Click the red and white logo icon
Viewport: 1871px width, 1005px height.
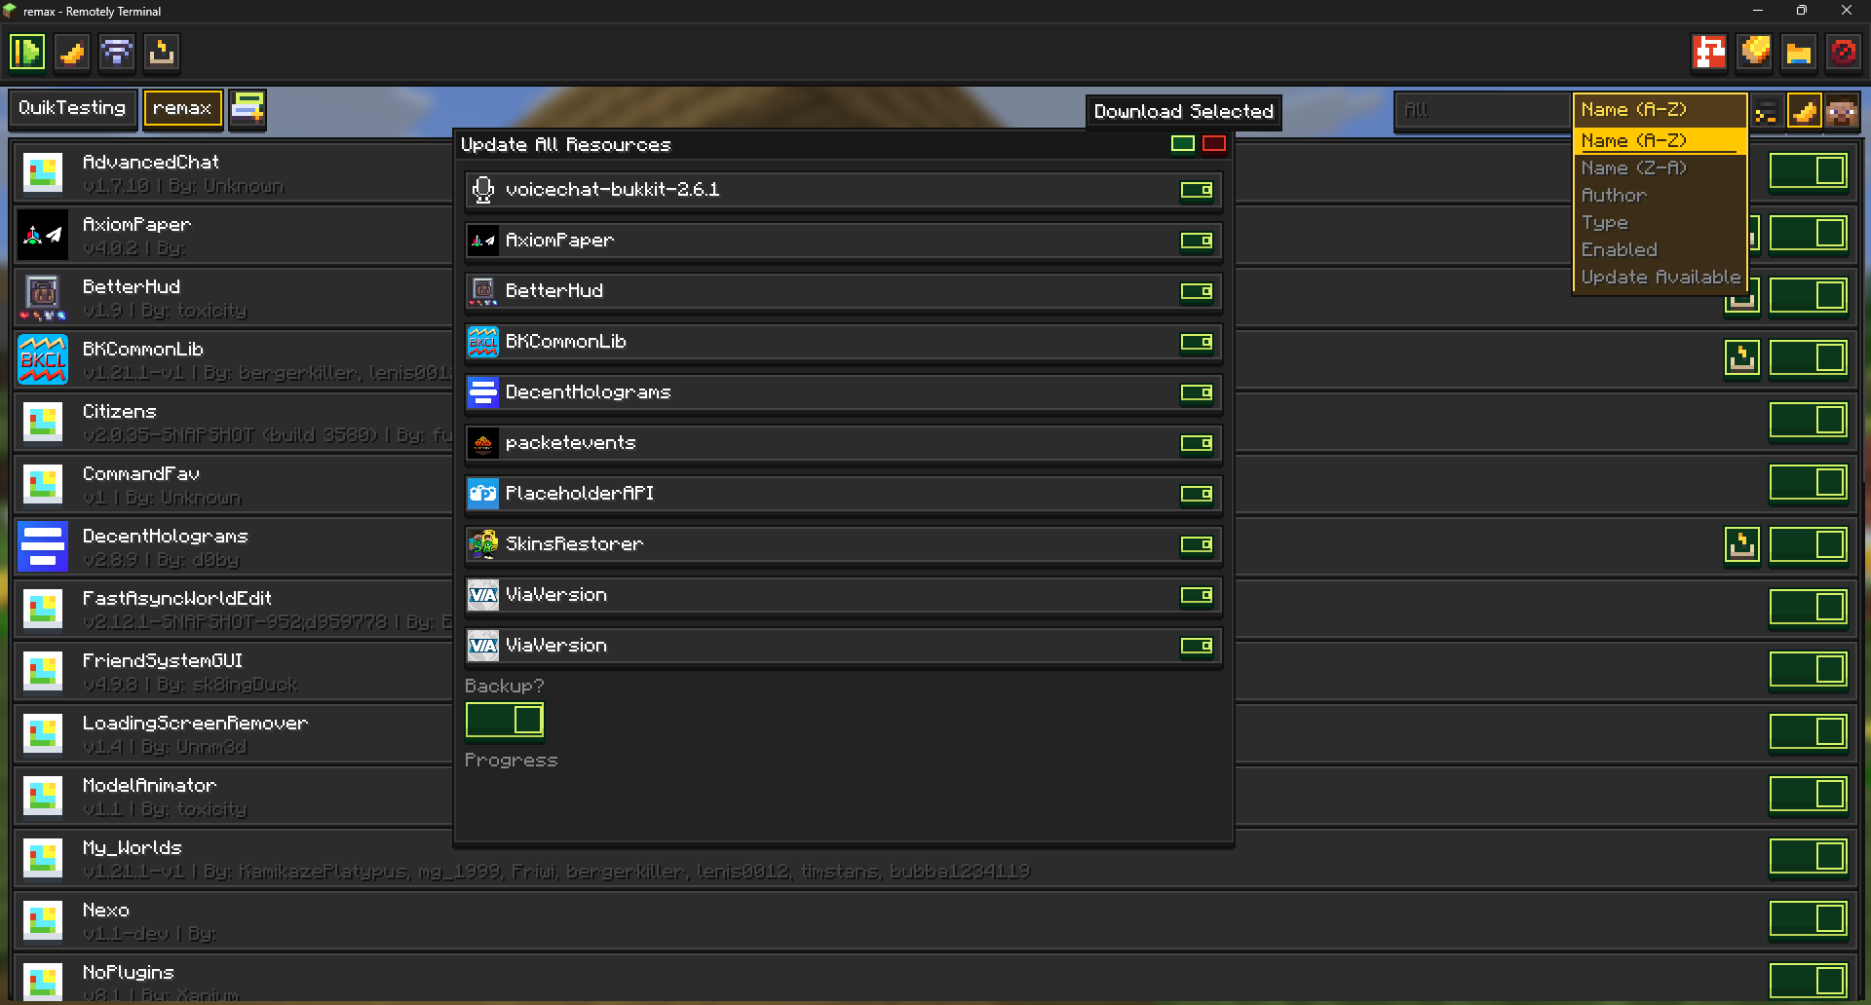(1709, 52)
